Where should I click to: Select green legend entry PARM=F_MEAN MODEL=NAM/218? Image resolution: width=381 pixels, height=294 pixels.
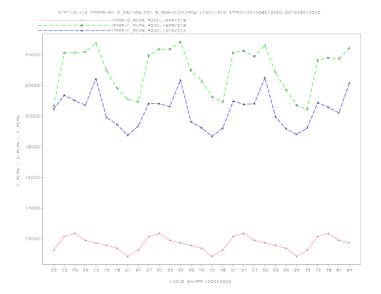coord(149,25)
